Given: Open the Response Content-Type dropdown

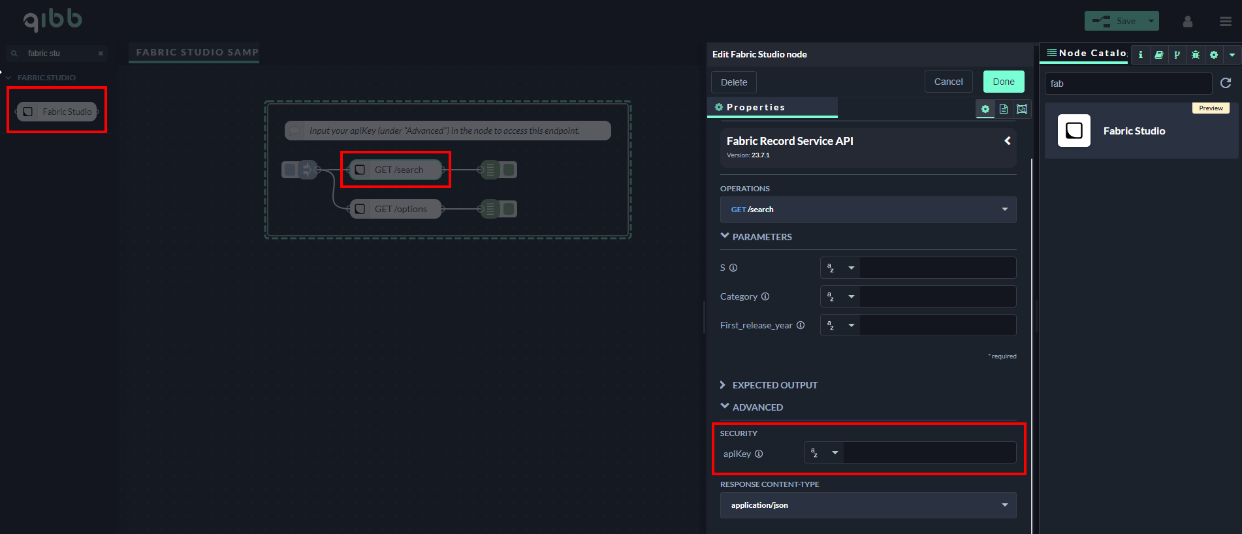Looking at the screenshot, I should (868, 505).
